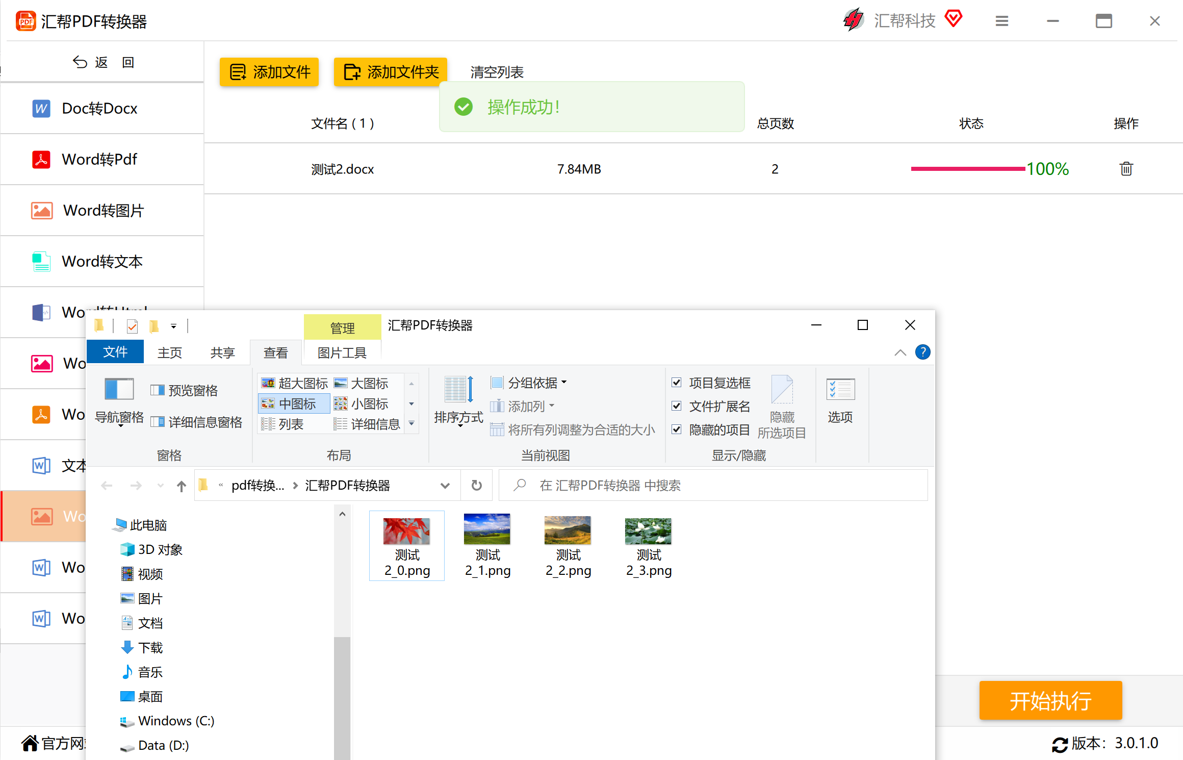The width and height of the screenshot is (1183, 760).
Task: Select thumbnail 测试2_1.png
Action: point(487,546)
